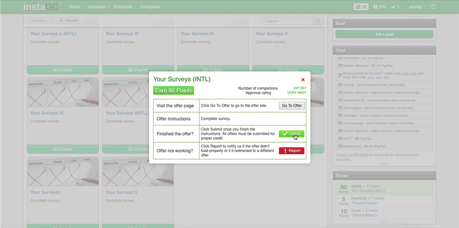The height and width of the screenshot is (228, 459).
Task: Click the rox77 chat message icon
Action: click(340, 138)
